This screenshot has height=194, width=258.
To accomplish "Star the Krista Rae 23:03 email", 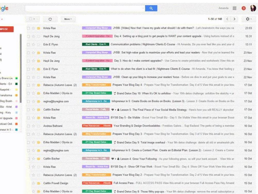I will tap(33, 28).
